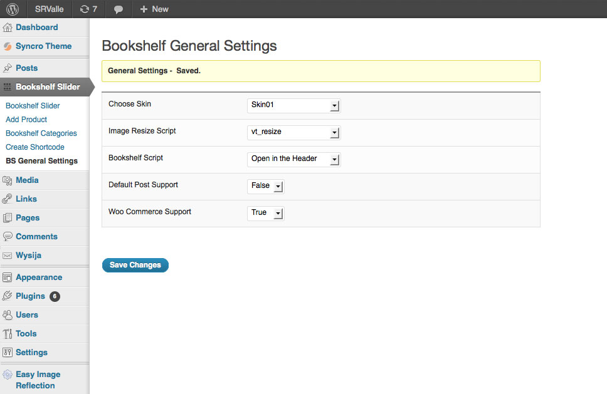Toggle the Woo Commerce Support dropdown

[266, 213]
